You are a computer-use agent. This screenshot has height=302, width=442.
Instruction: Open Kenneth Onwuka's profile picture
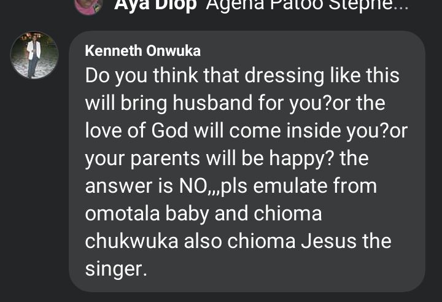pyautogui.click(x=34, y=55)
